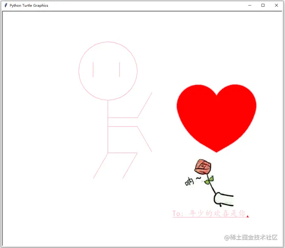Click the text To: 年少的欢喜是你
The width and height of the screenshot is (285, 248).
click(x=209, y=213)
